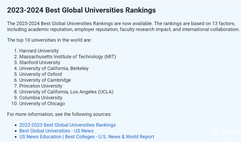
Task: Click the bullet before Best Global Universities - US News
Action: (15, 131)
